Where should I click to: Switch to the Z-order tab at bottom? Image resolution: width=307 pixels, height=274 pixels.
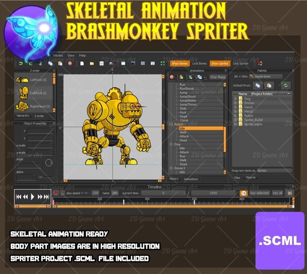39,116
